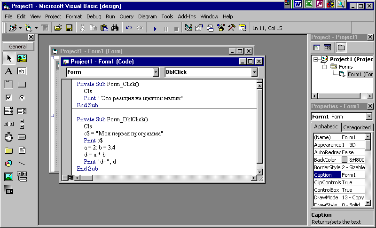Open the Form Layout Window icon
Image resolution: width=376 pixels, height=228 pixels.
coord(210,28)
